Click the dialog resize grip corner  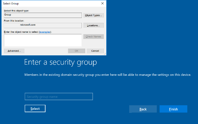(x=105, y=54)
